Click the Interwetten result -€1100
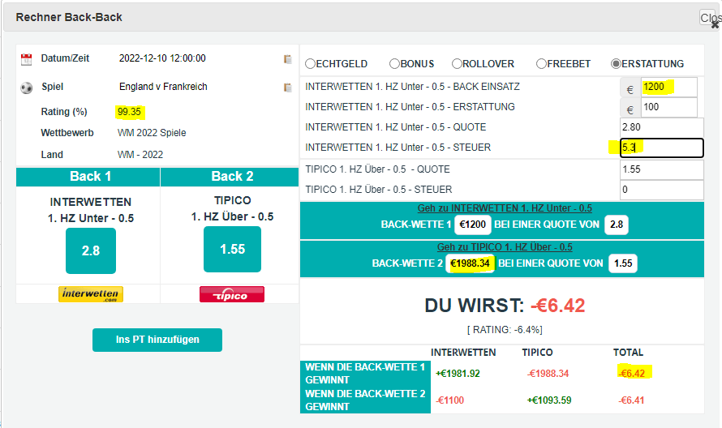 (x=450, y=400)
